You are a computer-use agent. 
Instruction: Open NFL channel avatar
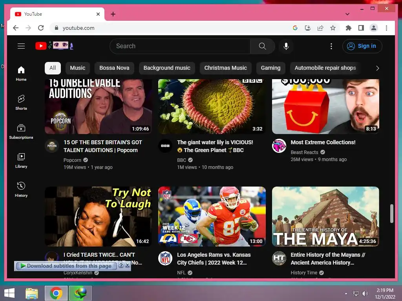point(165,259)
